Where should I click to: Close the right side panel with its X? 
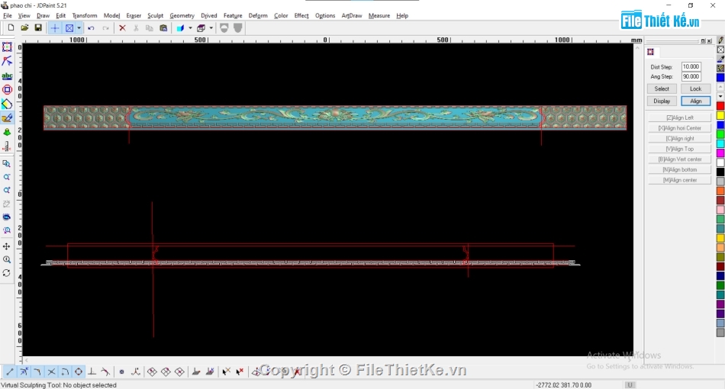pos(709,41)
